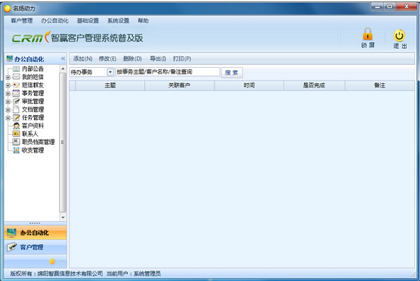This screenshot has height=281, width=420.
Task: Open the 客户管理 menu in the menu bar
Action: pyautogui.click(x=21, y=20)
